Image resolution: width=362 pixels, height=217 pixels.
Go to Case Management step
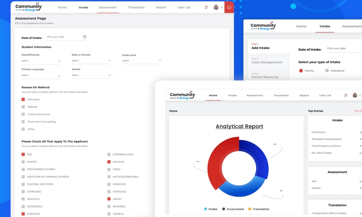[x=267, y=62]
